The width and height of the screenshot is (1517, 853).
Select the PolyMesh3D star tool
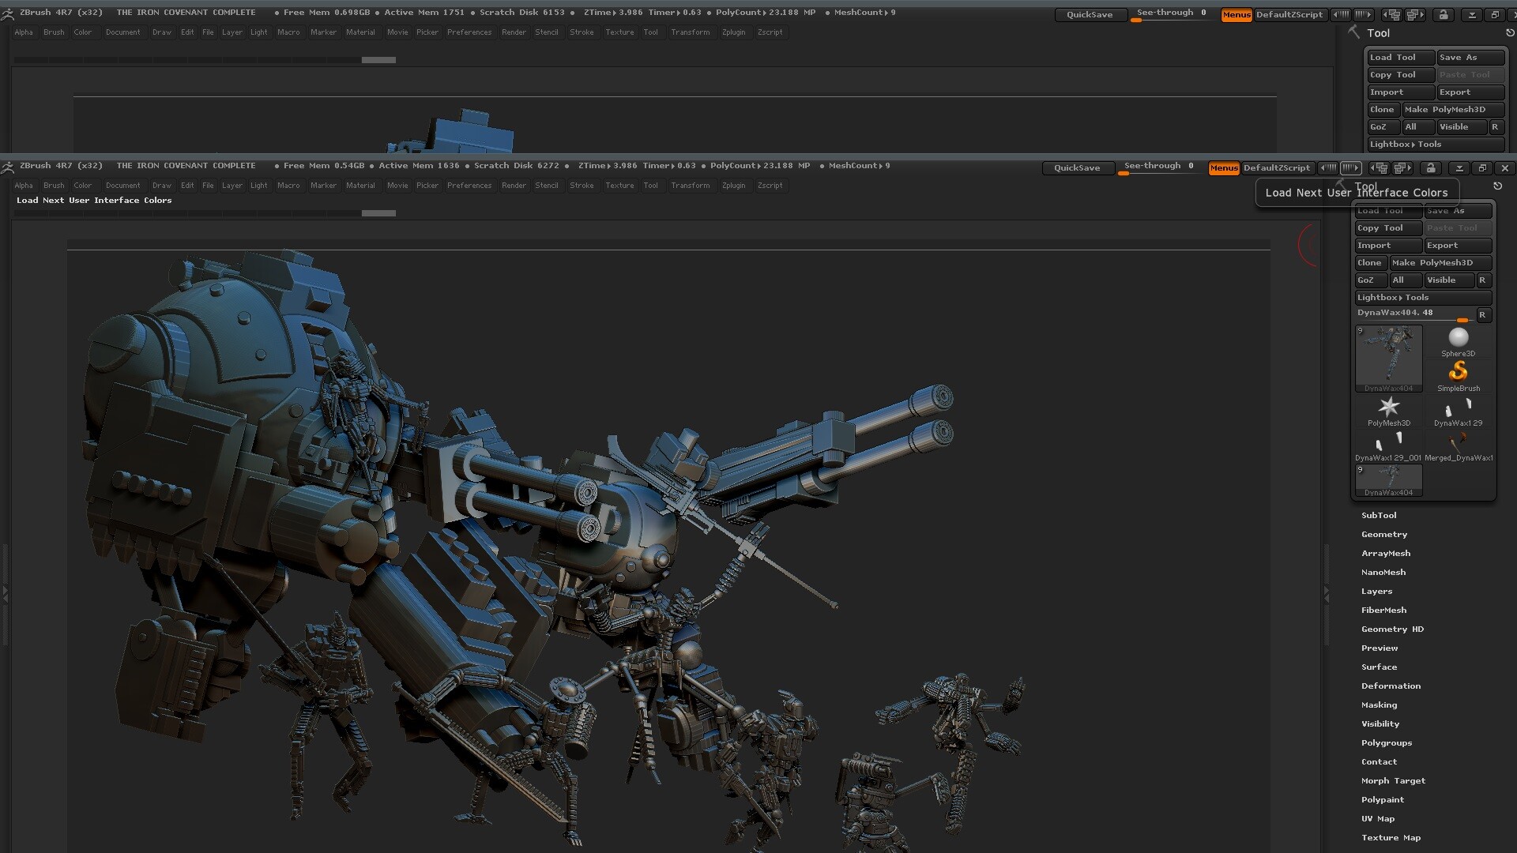[1389, 411]
